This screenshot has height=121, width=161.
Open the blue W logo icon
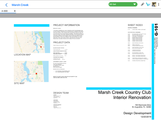point(148,4)
